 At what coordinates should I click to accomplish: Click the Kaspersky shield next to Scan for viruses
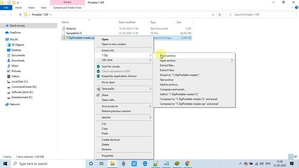[x=98, y=66]
